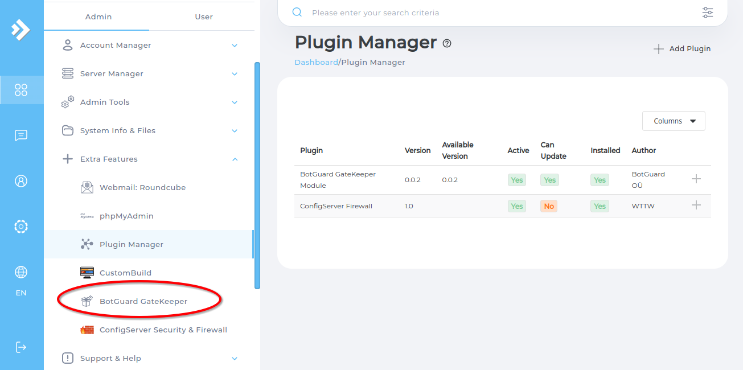Expand the Server Manager chevron

point(235,73)
